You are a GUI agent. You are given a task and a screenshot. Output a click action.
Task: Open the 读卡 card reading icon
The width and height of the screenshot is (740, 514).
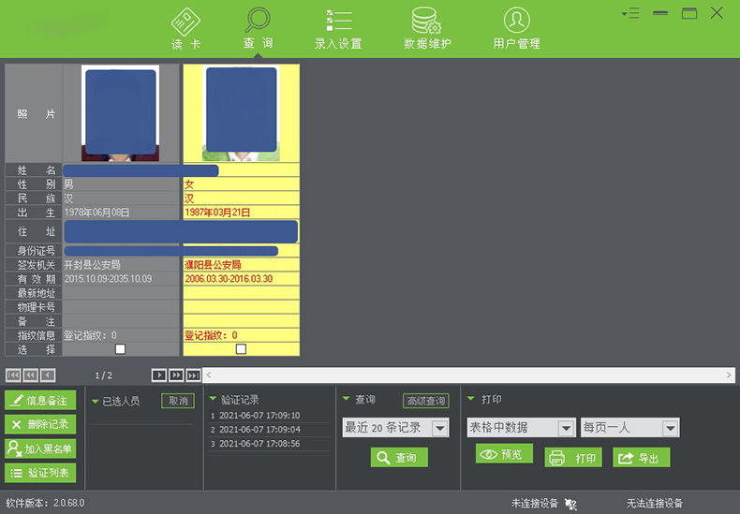(185, 22)
